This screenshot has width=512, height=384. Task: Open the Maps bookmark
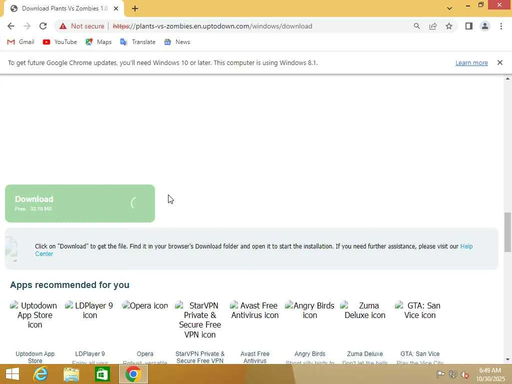tap(98, 42)
